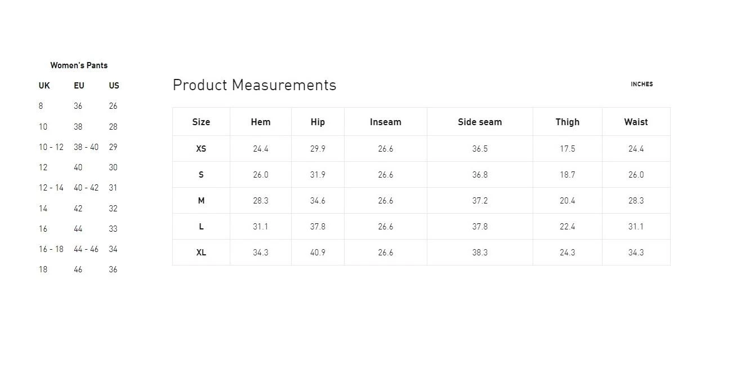Screen dimensions: 732x367
Task: Select the US column heading
Action: [x=114, y=86]
